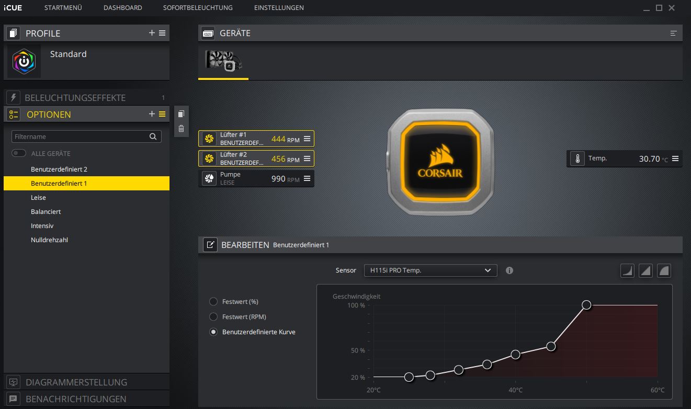Click the Lüfter #2 fan icon
691x409 pixels.
click(x=209, y=158)
